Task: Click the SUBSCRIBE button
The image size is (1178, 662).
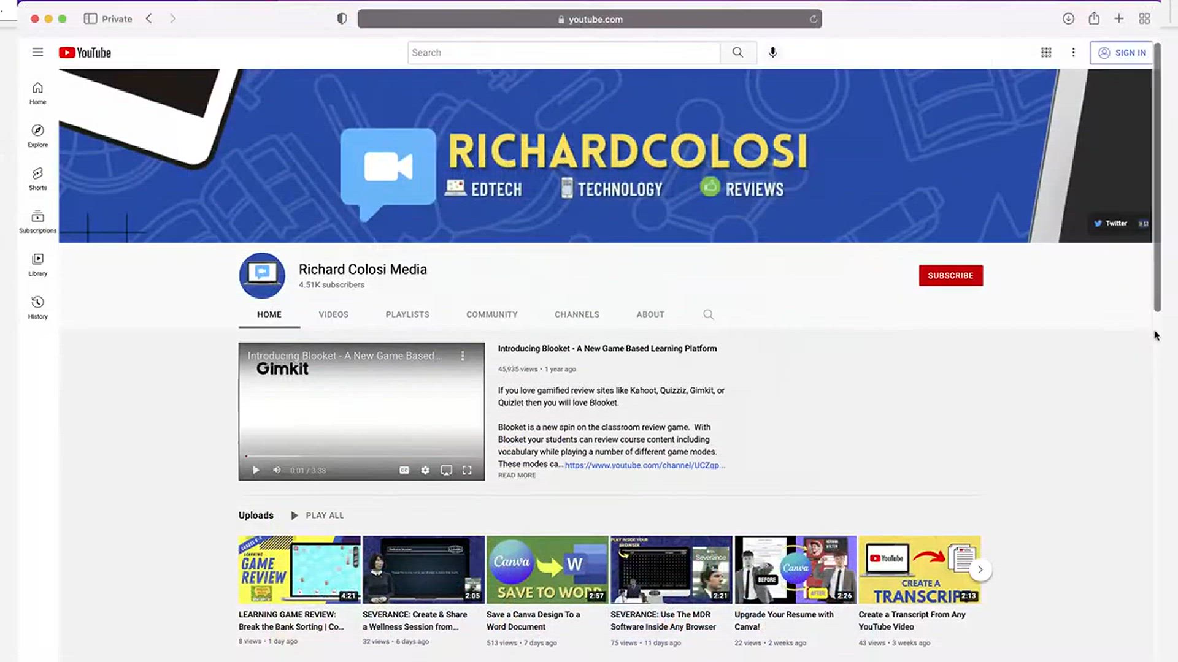Action: (950, 275)
